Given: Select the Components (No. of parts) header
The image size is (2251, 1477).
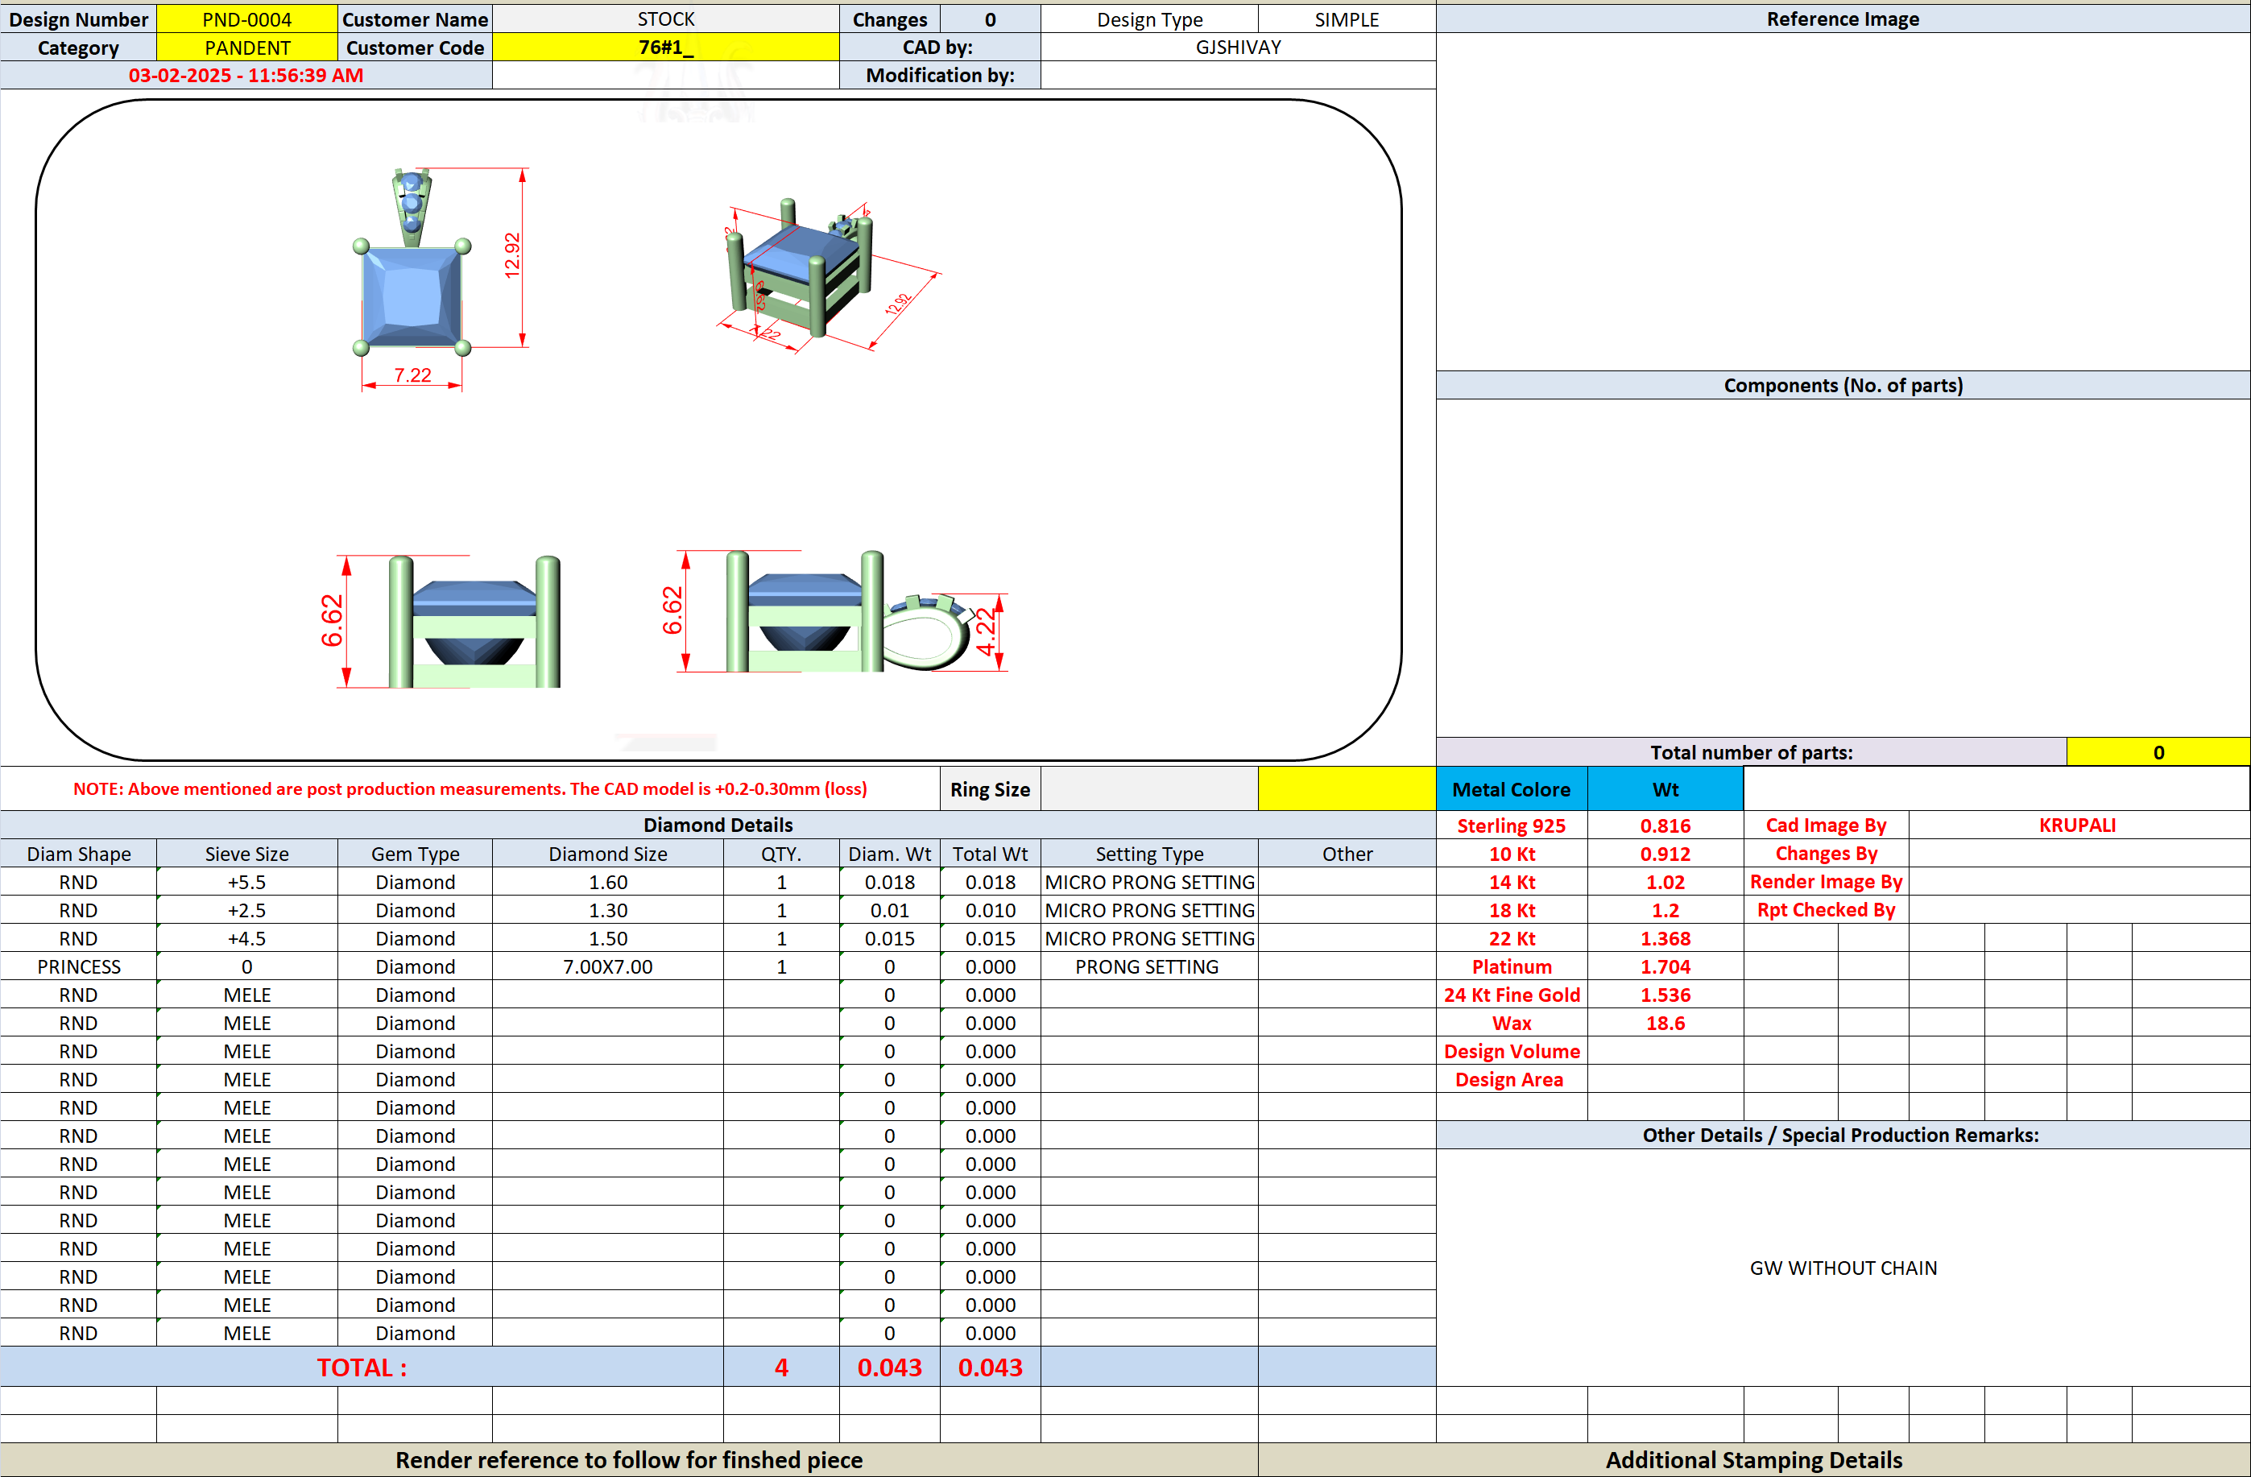Looking at the screenshot, I should click(x=1843, y=385).
